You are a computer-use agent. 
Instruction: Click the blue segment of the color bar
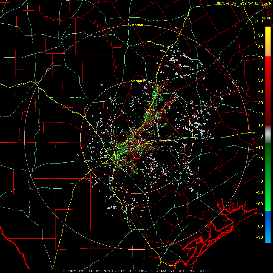coord(268,227)
